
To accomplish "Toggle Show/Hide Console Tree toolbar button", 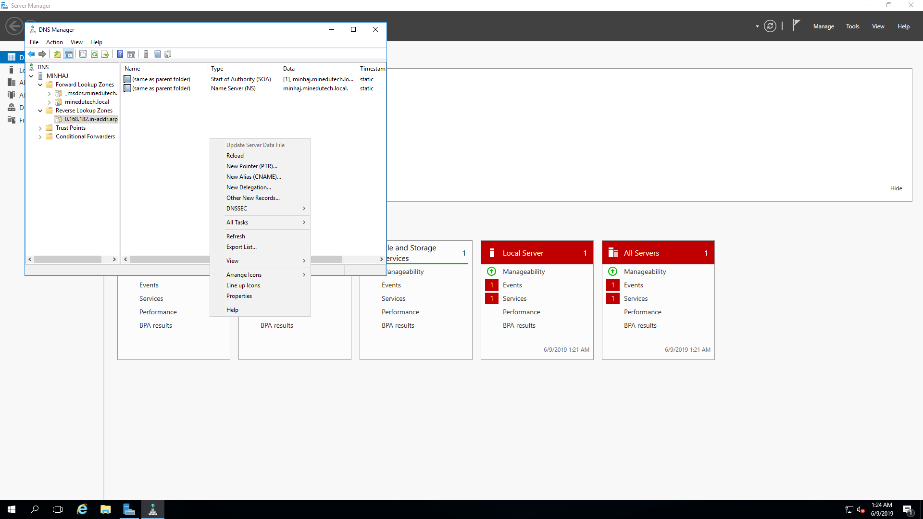I will point(69,54).
